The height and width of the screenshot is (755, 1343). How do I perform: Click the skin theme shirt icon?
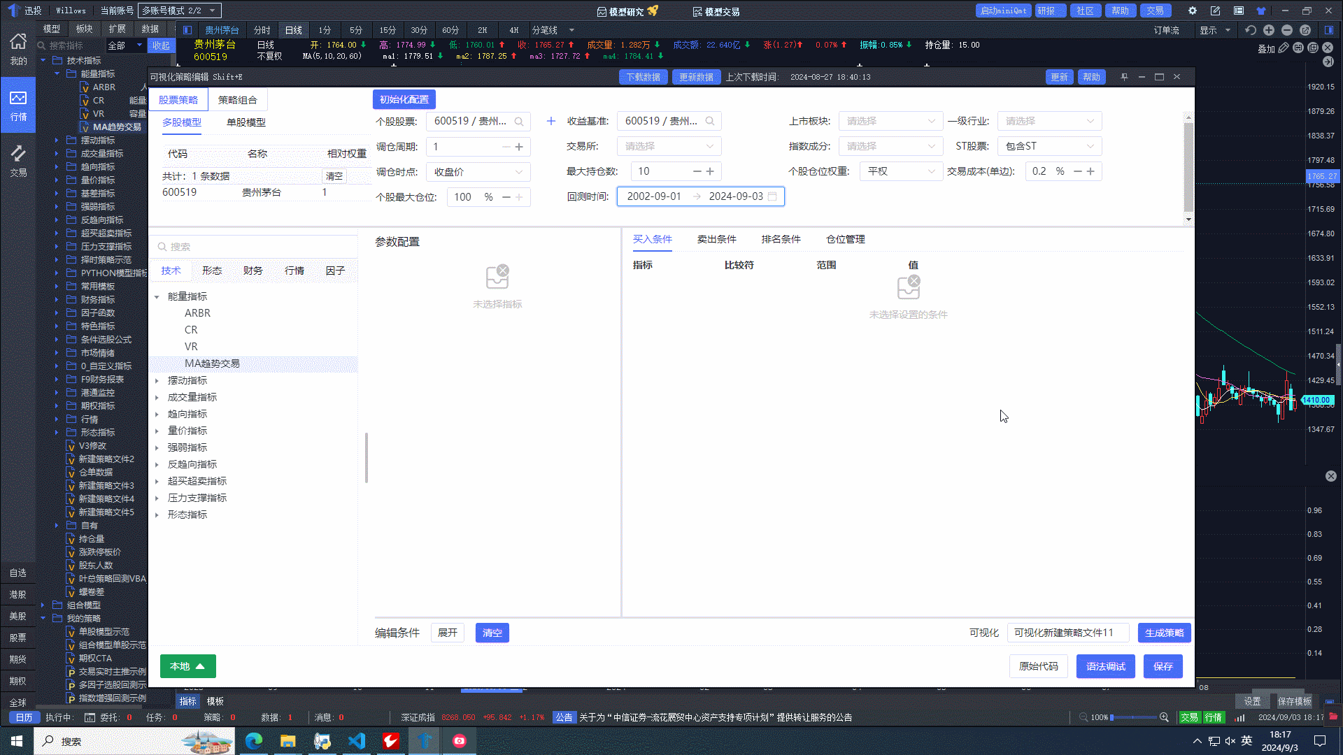pyautogui.click(x=1260, y=10)
